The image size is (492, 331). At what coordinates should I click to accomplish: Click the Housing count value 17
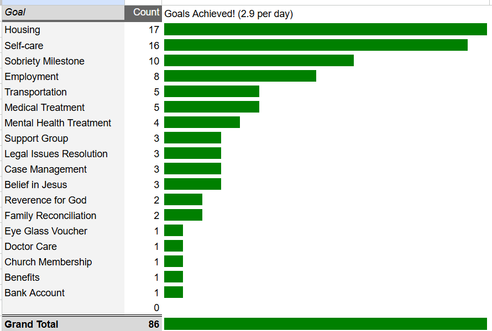coord(154,30)
